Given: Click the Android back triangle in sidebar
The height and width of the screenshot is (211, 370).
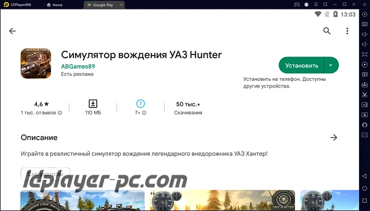Looking at the screenshot, I should point(365,176).
